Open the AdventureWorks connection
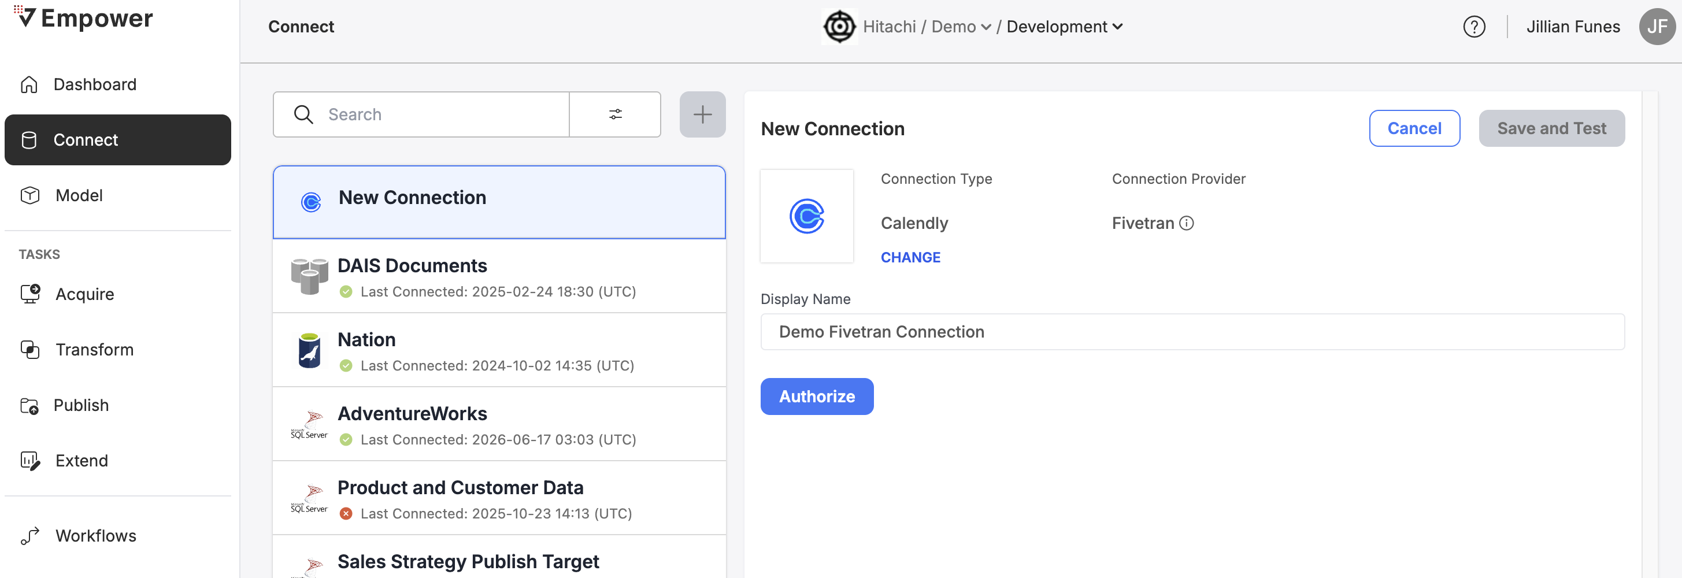The width and height of the screenshot is (1682, 578). tap(499, 424)
